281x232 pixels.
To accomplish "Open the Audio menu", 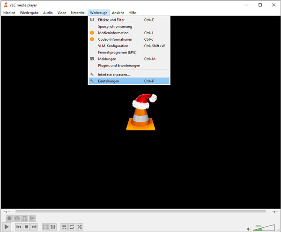I will (x=48, y=13).
